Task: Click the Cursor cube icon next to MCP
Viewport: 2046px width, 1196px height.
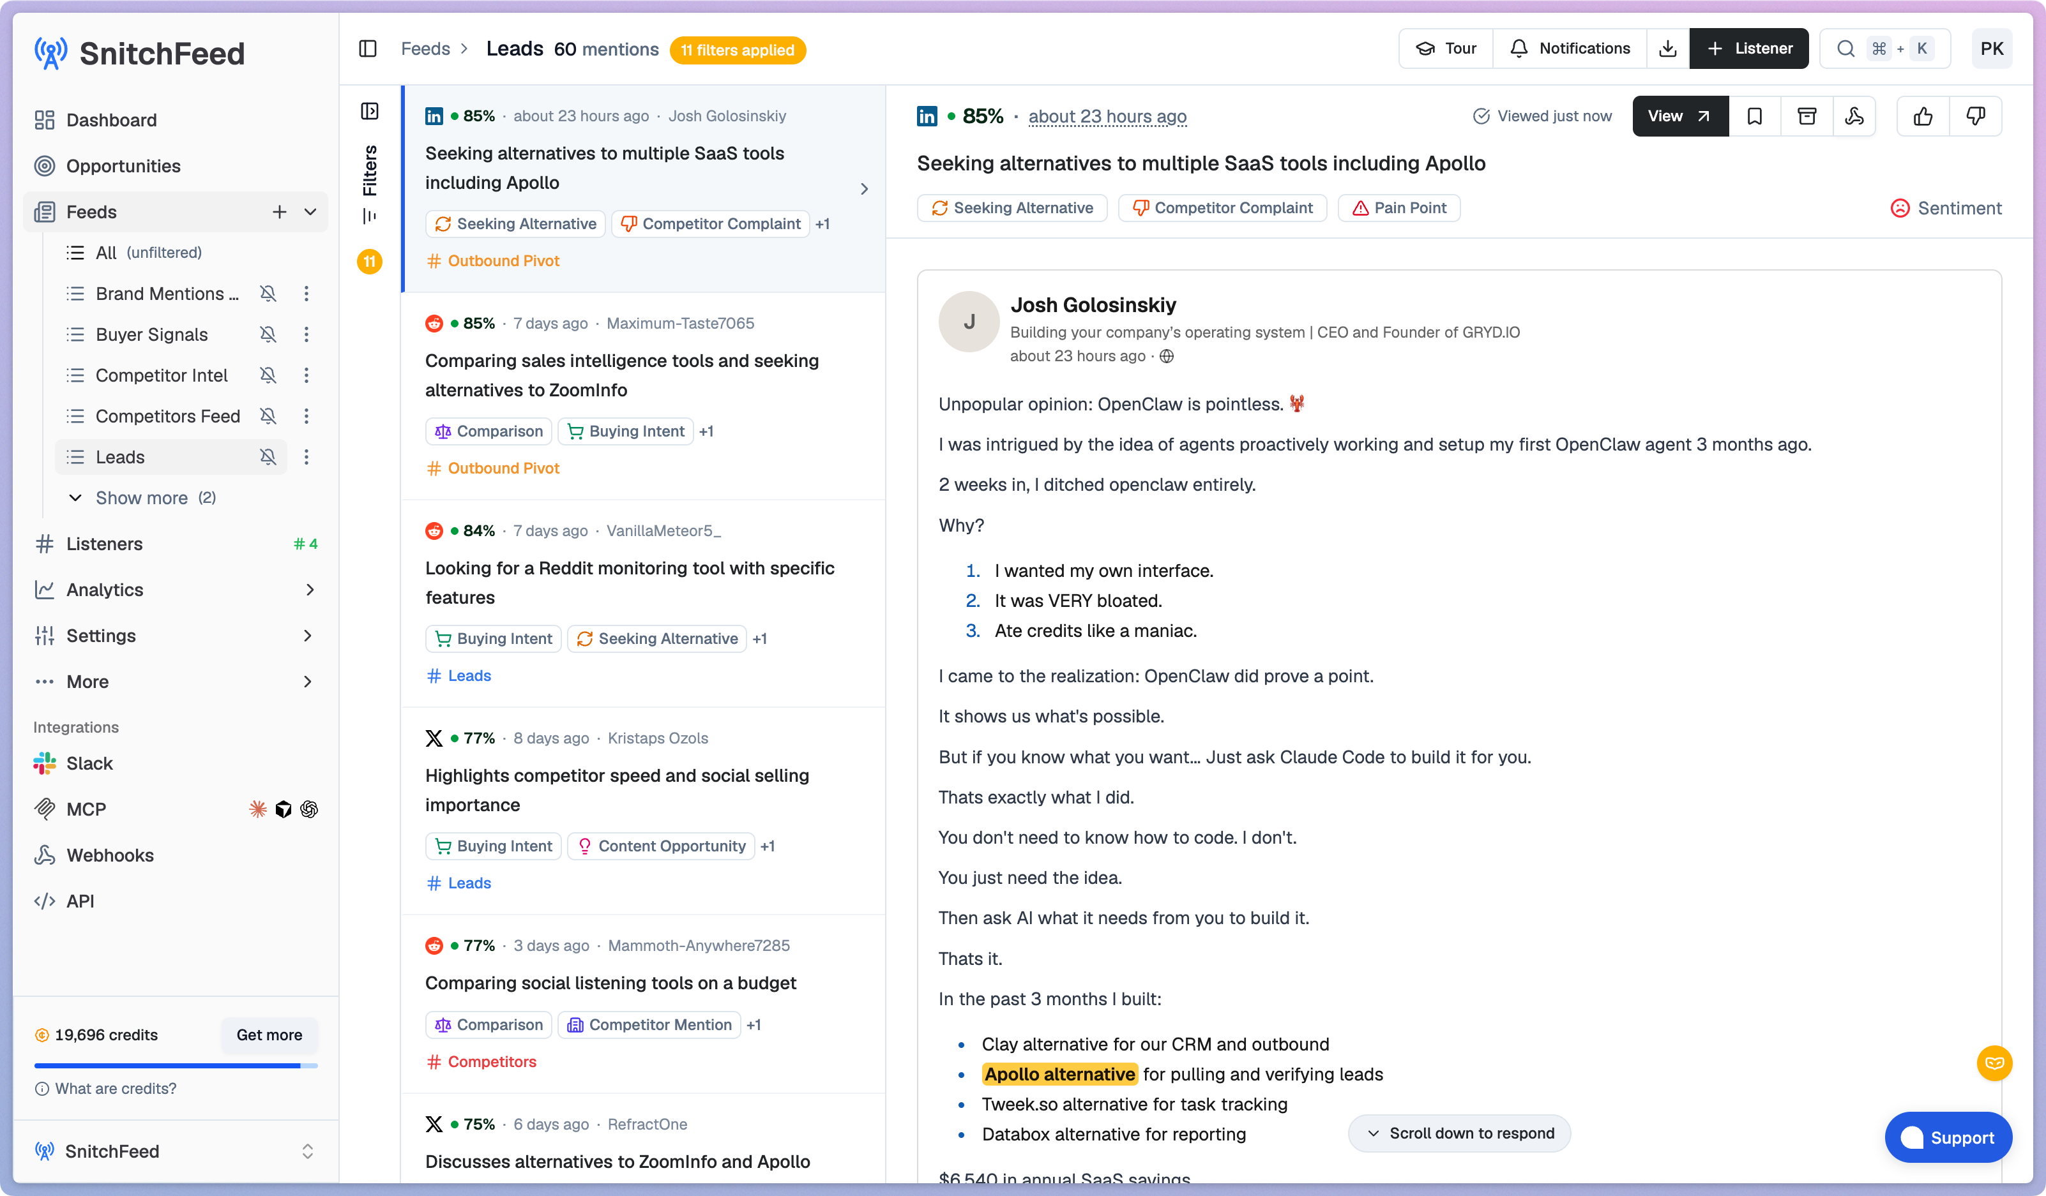Action: coord(284,809)
